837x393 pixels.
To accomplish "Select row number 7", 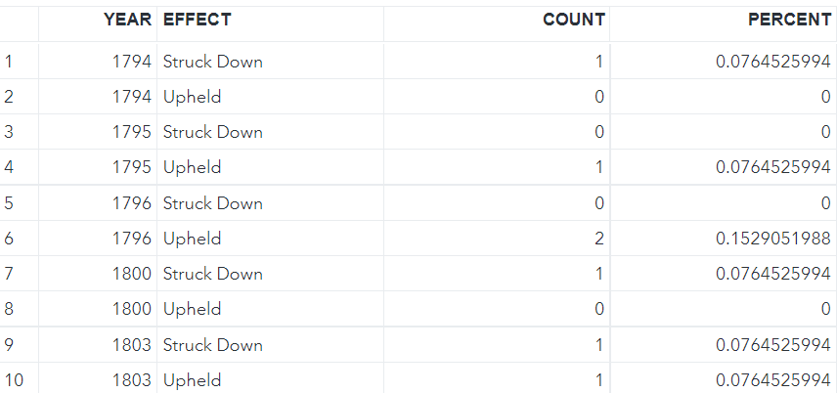I will tap(10, 274).
